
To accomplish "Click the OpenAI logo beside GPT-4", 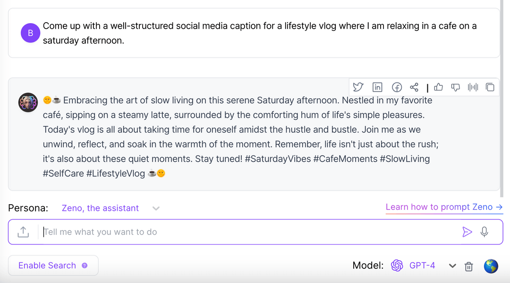I will pyautogui.click(x=397, y=265).
